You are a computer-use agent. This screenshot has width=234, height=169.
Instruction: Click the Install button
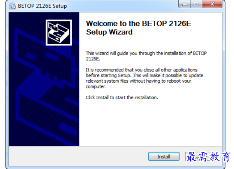(x=164, y=156)
